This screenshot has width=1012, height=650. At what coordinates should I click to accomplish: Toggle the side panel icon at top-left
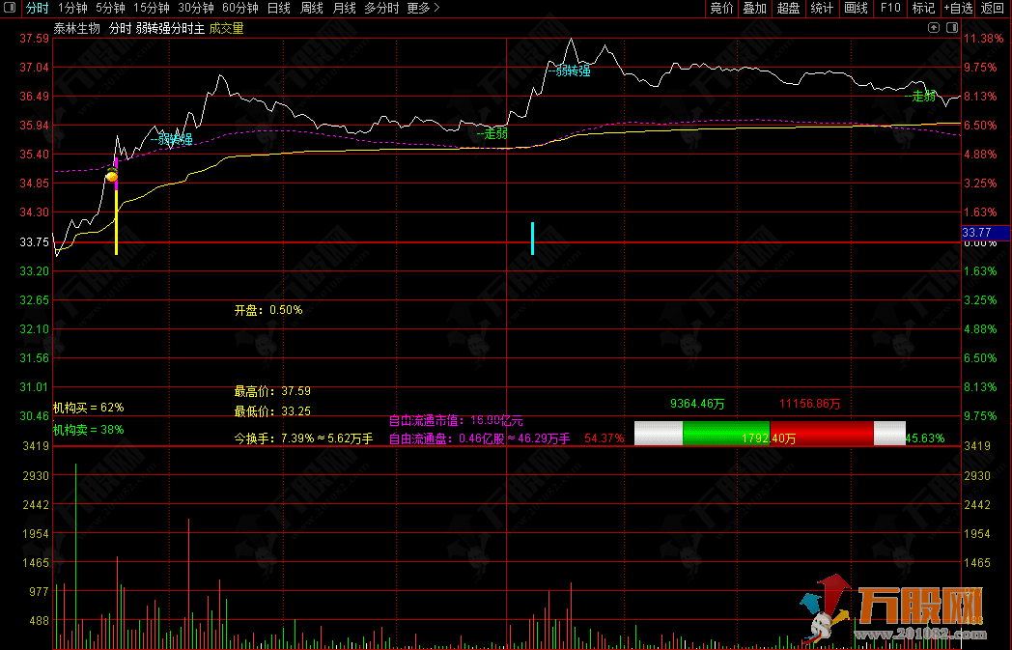tap(9, 8)
